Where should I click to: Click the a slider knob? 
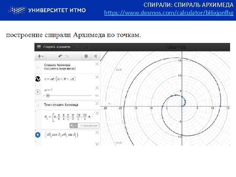pos(48,95)
